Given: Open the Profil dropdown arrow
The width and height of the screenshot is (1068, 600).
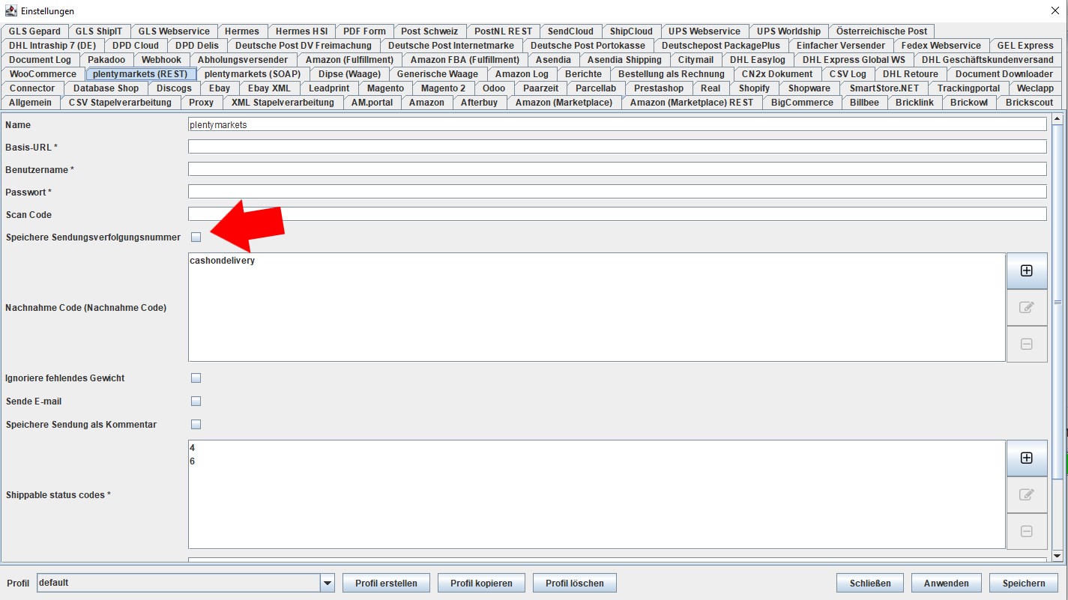Looking at the screenshot, I should click(327, 583).
